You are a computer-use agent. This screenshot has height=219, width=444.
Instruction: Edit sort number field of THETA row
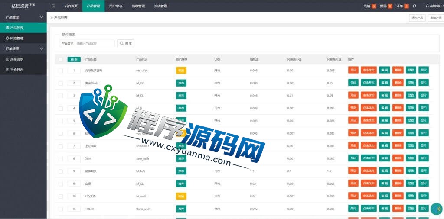coord(74,209)
